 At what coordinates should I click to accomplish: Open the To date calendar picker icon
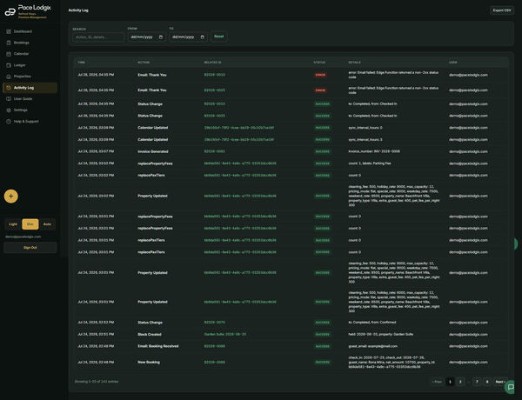[203, 37]
